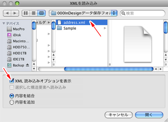Select the 内容を結合 radio button
Image resolution: width=168 pixels, height=122 pixels.
pos(12,96)
